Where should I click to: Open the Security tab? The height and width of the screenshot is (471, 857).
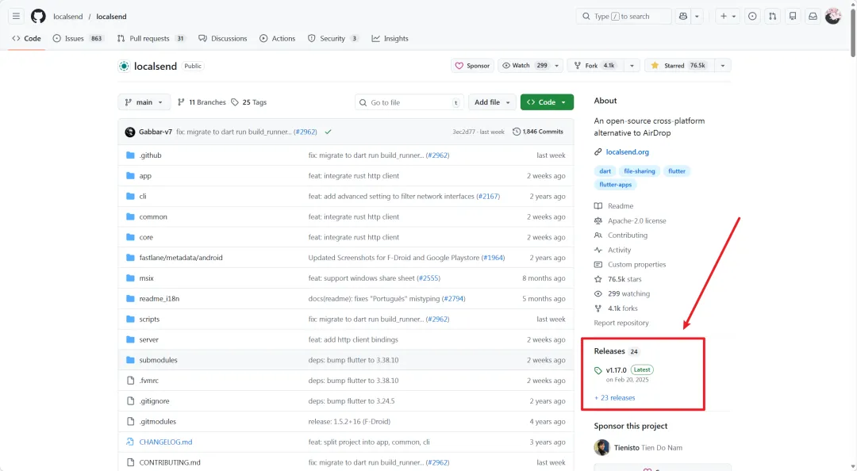click(x=332, y=38)
